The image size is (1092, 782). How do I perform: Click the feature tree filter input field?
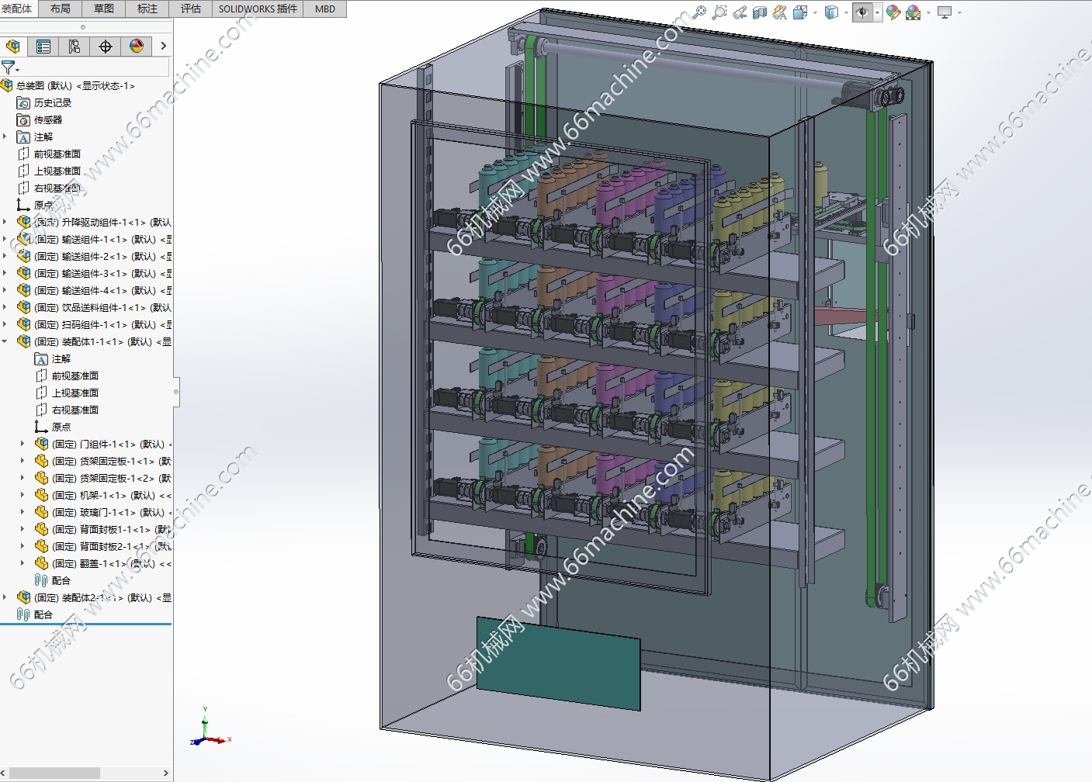[95, 67]
